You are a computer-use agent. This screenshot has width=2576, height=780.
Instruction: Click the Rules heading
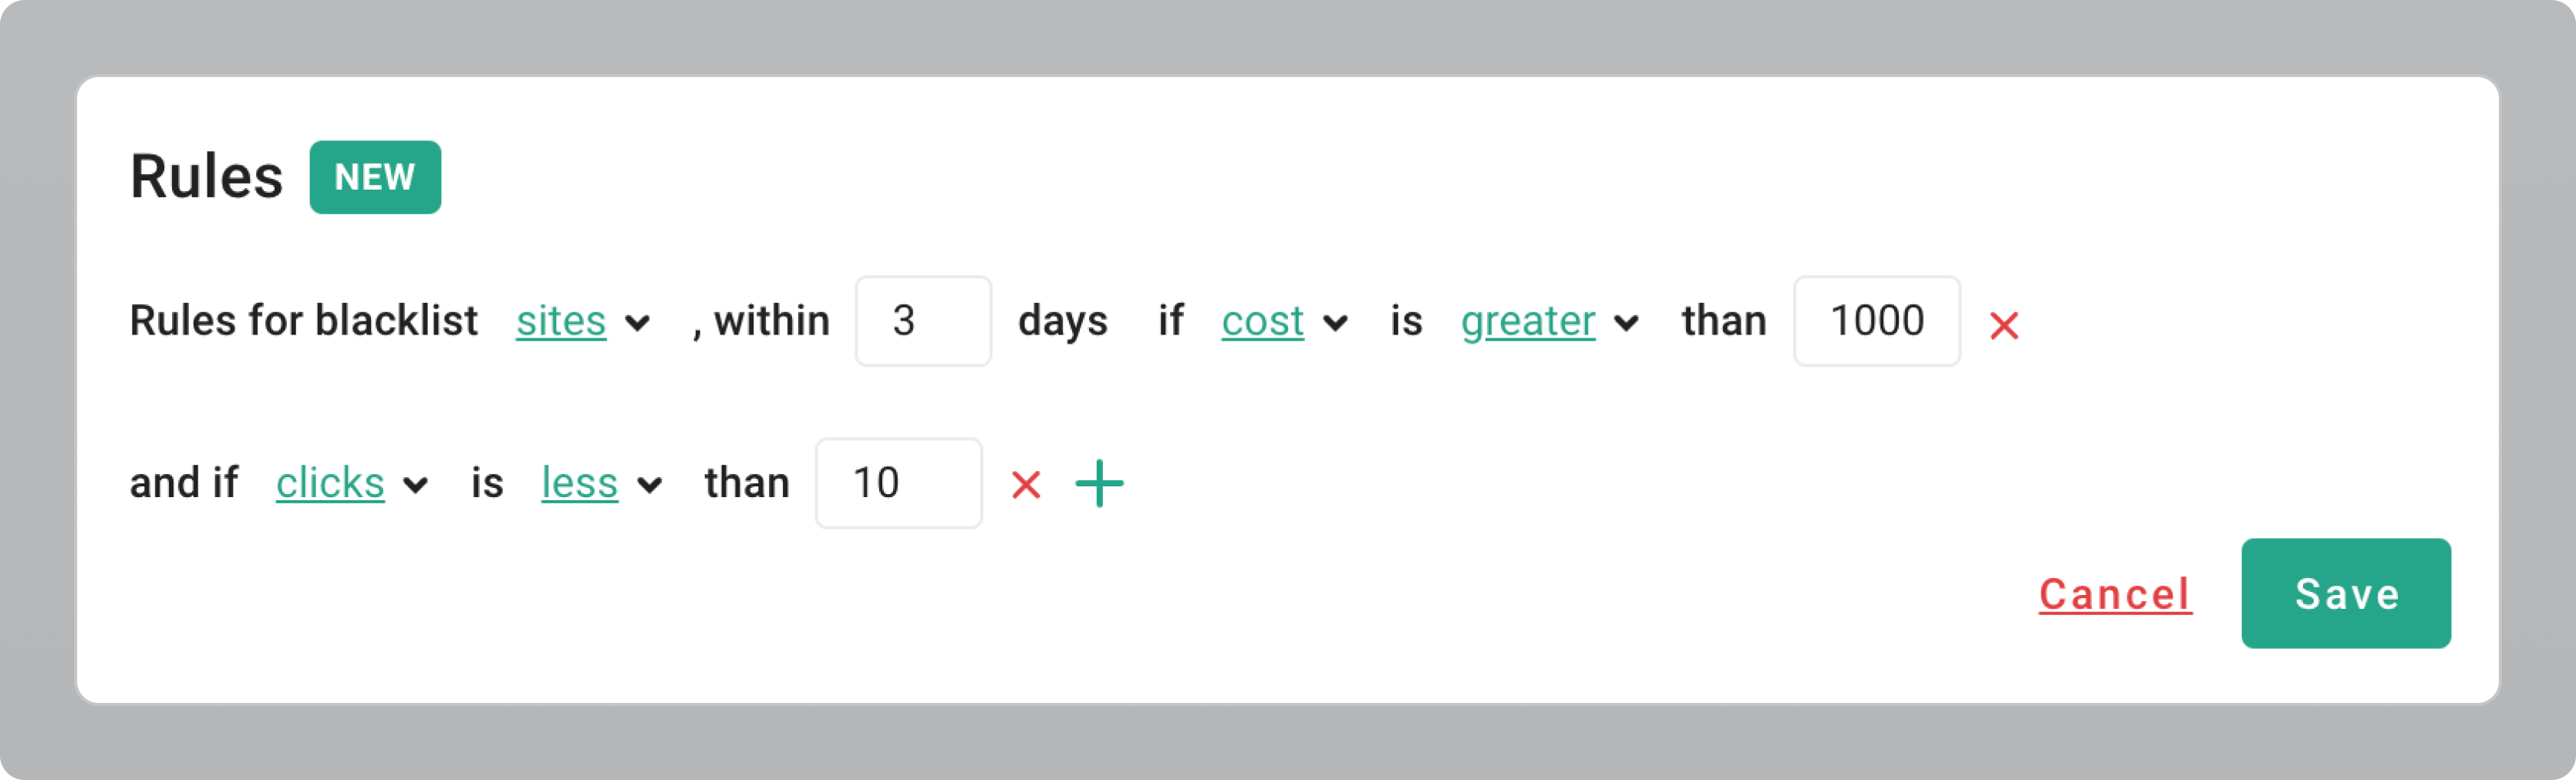tap(207, 178)
